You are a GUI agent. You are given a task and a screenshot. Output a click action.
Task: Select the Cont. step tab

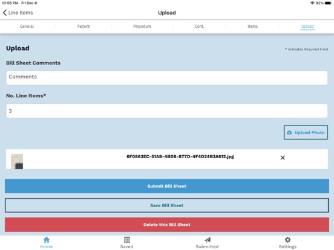(199, 27)
